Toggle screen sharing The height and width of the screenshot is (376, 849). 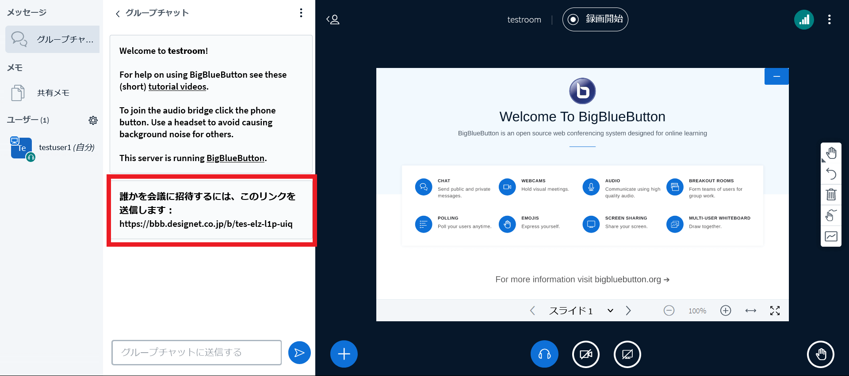[627, 354]
